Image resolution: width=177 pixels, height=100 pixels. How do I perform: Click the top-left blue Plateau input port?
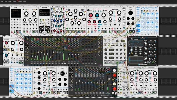[x=52, y=9]
